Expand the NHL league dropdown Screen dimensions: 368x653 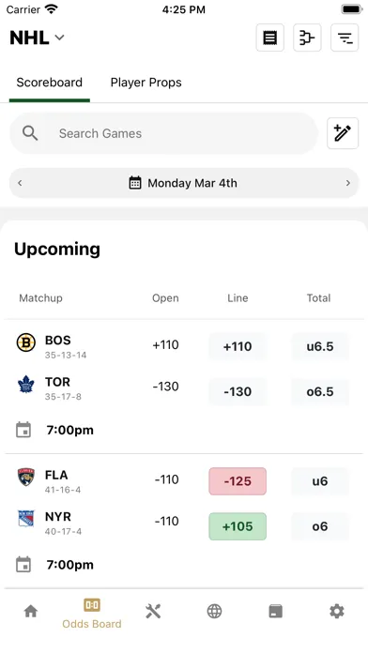point(38,38)
